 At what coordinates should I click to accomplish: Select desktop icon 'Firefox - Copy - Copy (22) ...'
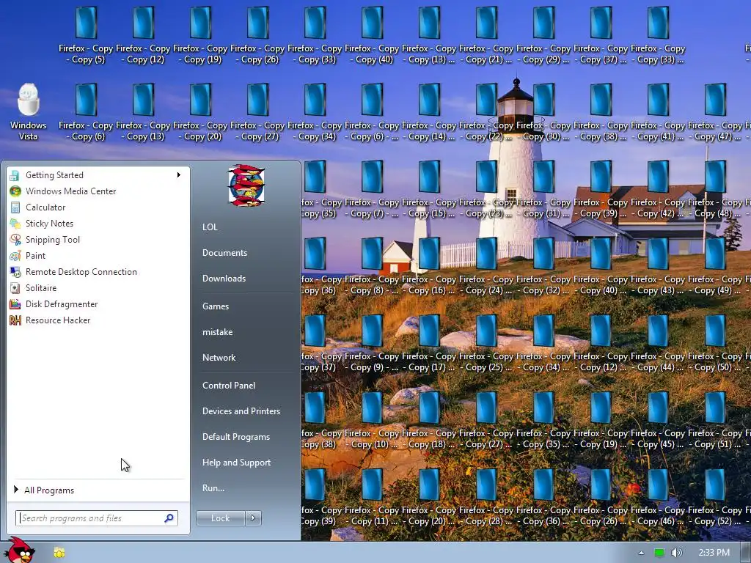tap(486, 112)
